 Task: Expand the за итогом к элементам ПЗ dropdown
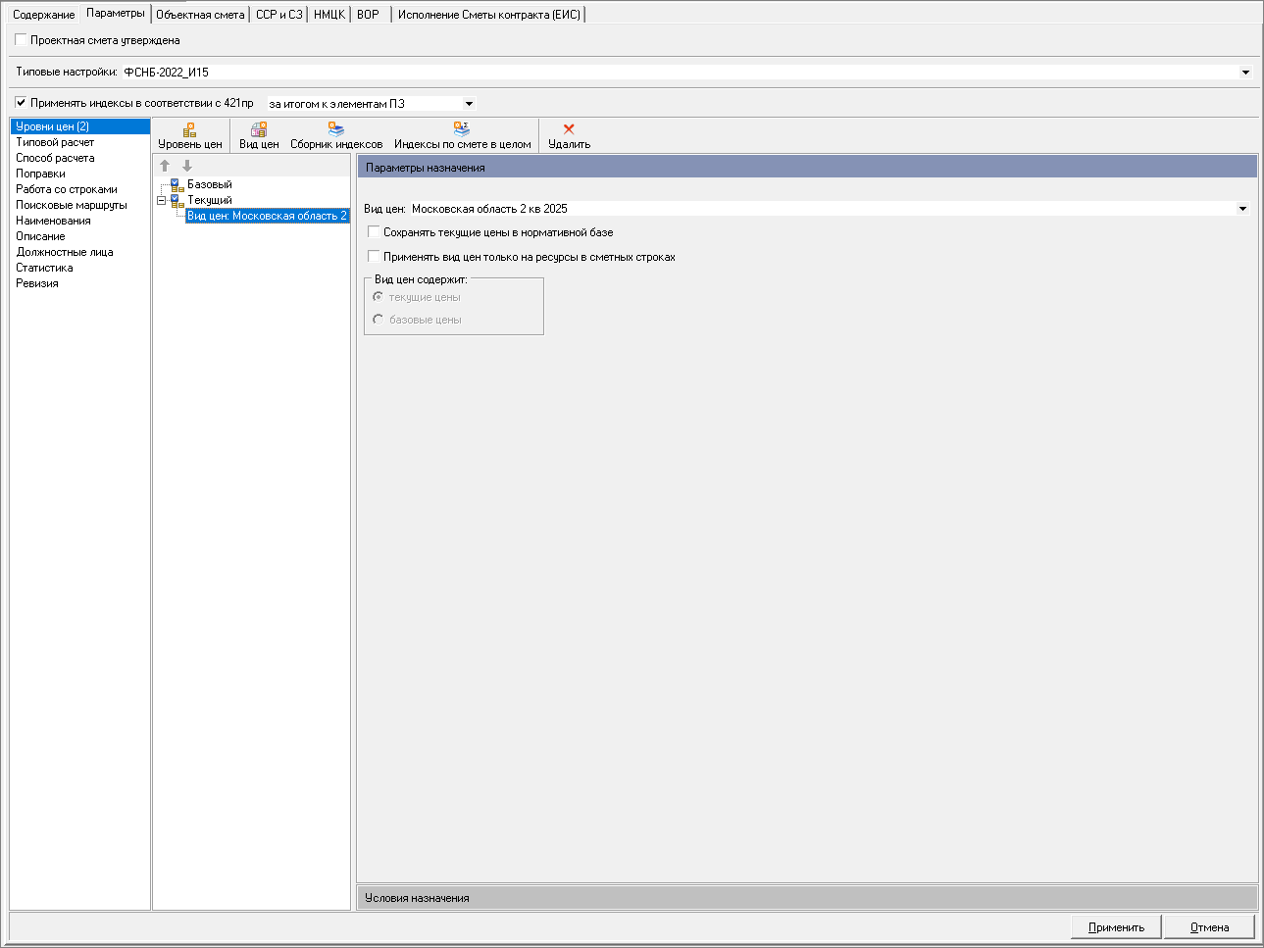[469, 103]
